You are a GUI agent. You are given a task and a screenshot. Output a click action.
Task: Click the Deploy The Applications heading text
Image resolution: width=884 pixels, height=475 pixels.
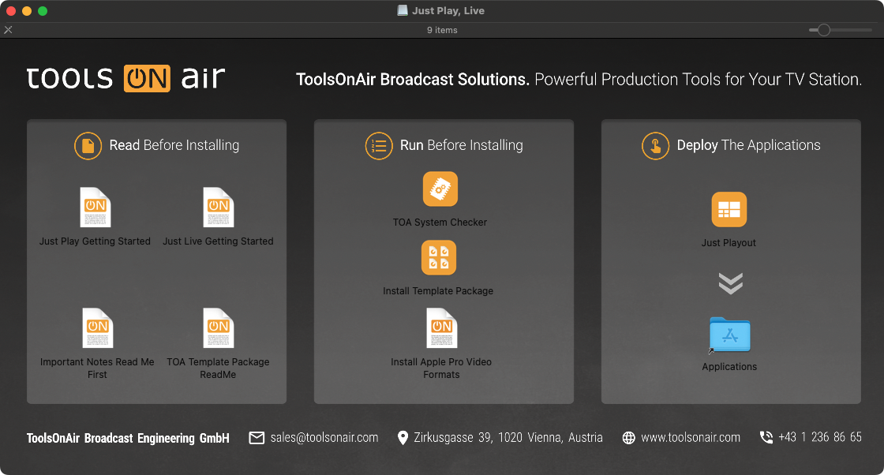(749, 145)
